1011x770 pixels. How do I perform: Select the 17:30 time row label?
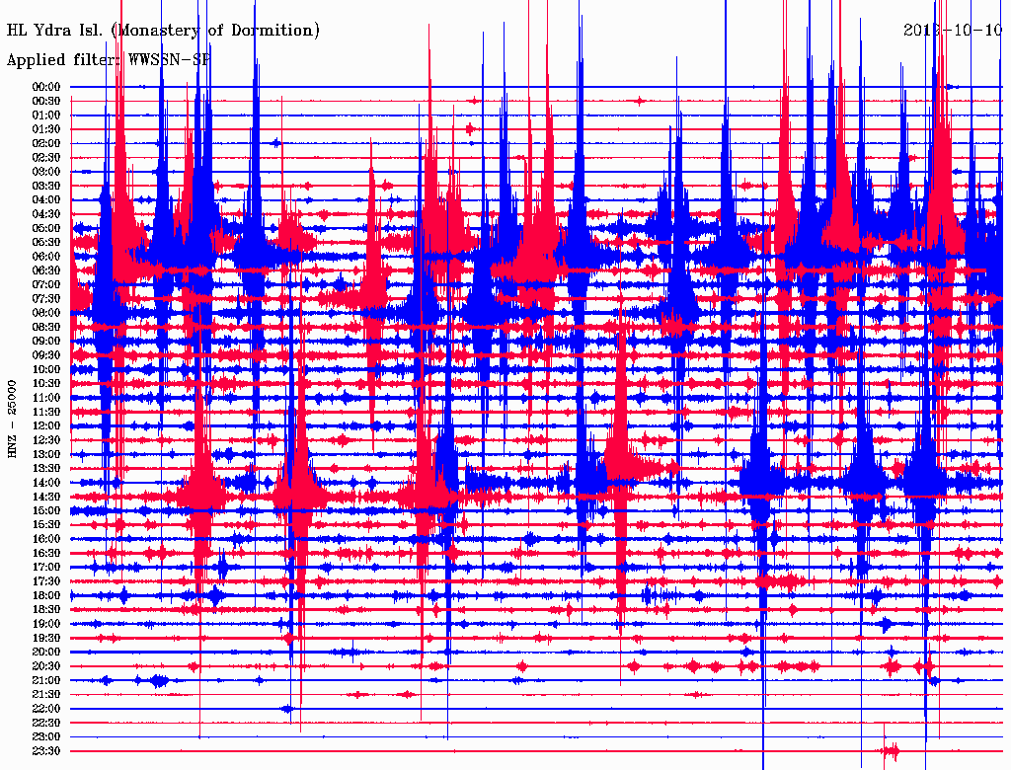click(46, 581)
